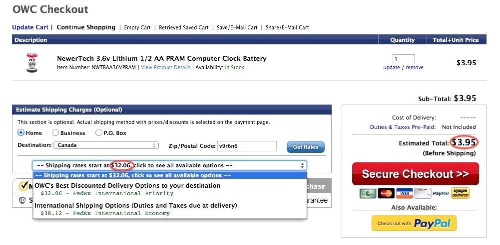This screenshot has width=500, height=245.
Task: Click Empty Cart in the cart menu
Action: pos(137,28)
